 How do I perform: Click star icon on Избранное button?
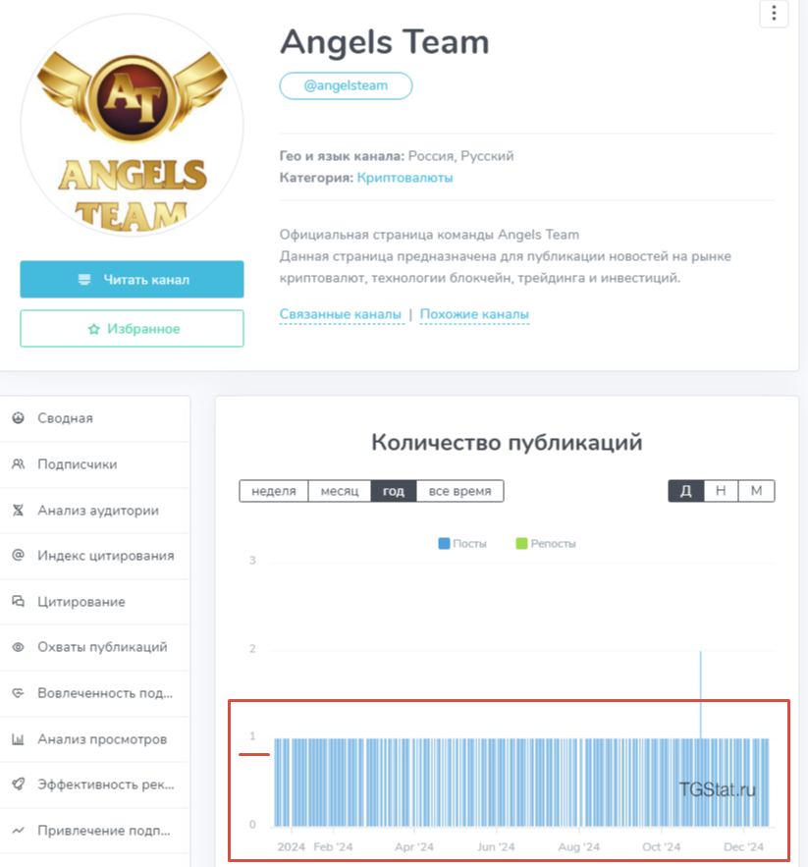[94, 329]
